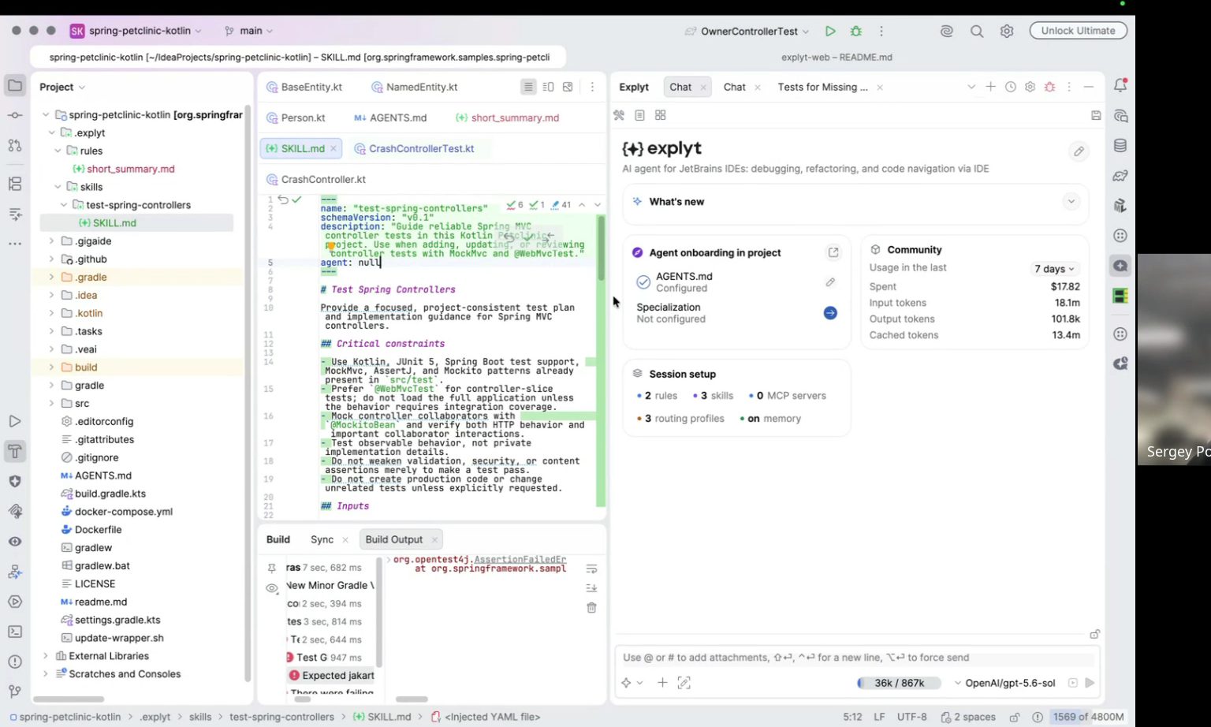Viewport: 1211px width, 727px height.
Task: Open the Problems tool window
Action: tap(15, 662)
